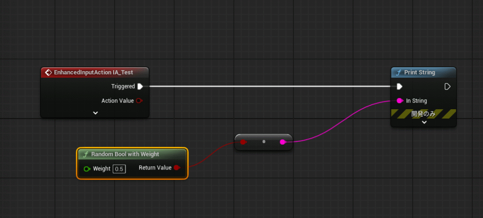Screen dimensions: 483x218
Task: Click the Return Value label
Action: coord(155,168)
